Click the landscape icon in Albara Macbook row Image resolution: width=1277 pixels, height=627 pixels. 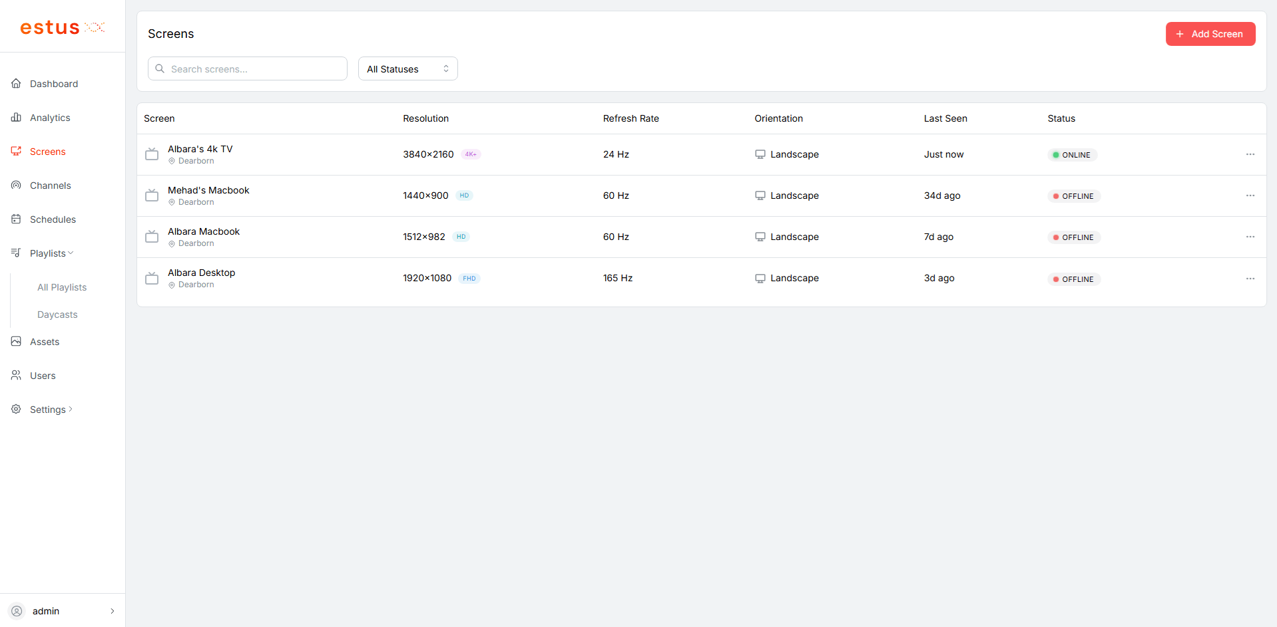pos(760,237)
